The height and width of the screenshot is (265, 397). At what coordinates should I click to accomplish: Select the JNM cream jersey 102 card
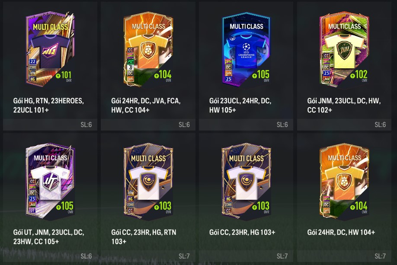pyautogui.click(x=344, y=49)
